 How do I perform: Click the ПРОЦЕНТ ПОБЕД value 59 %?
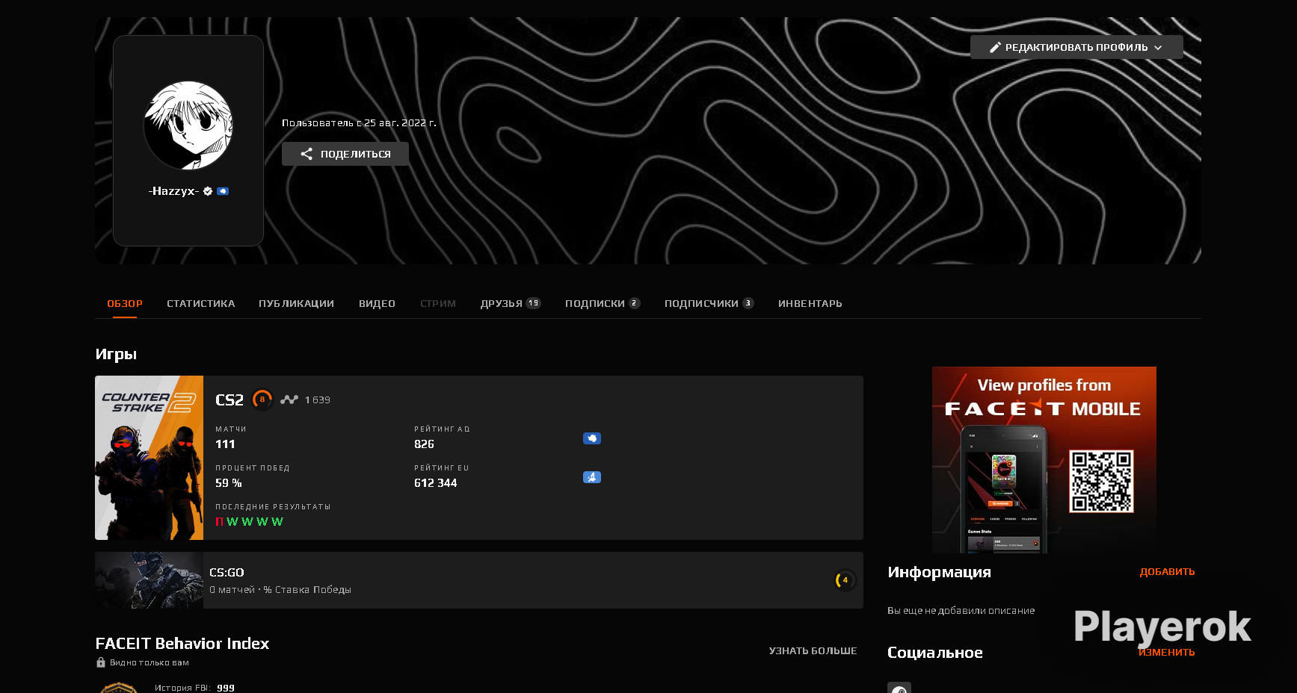tap(229, 483)
